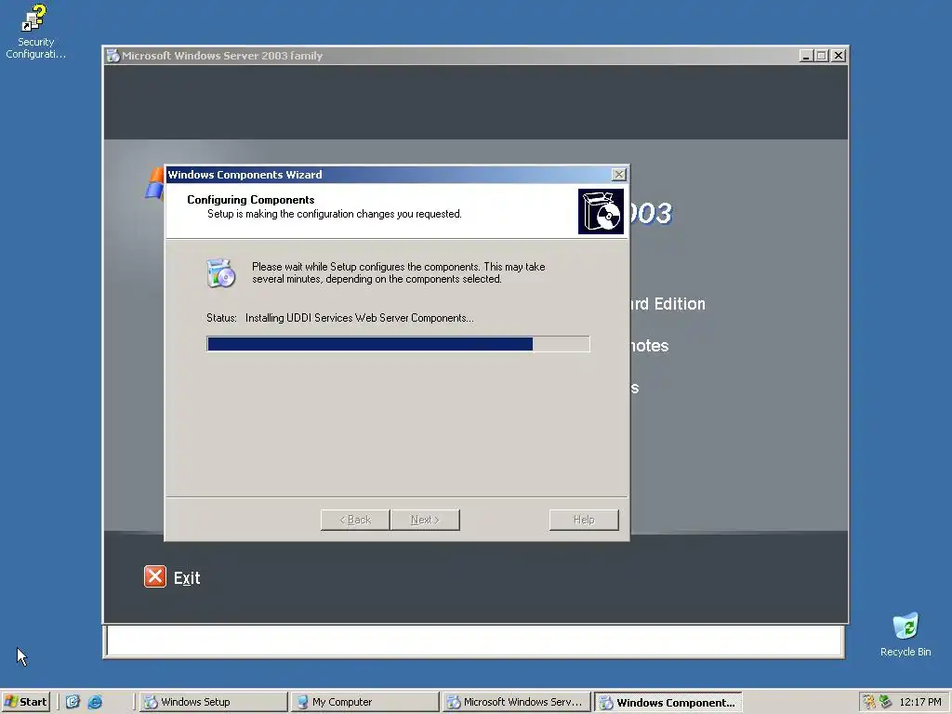The image size is (952, 714).
Task: Click the setup disc icon beside Please wait text
Action: [x=220, y=273]
